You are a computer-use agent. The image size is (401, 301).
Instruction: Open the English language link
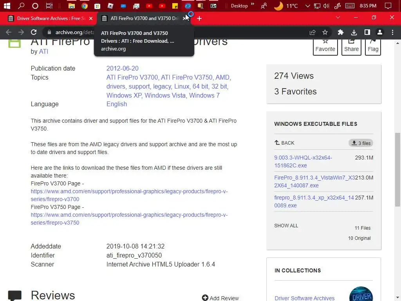click(117, 104)
